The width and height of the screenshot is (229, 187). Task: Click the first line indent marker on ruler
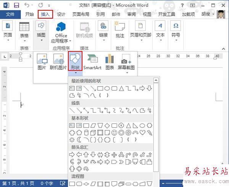click(x=21, y=54)
